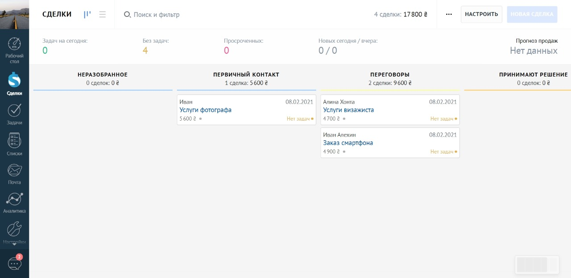Click Без задач counter 4

[x=145, y=50]
